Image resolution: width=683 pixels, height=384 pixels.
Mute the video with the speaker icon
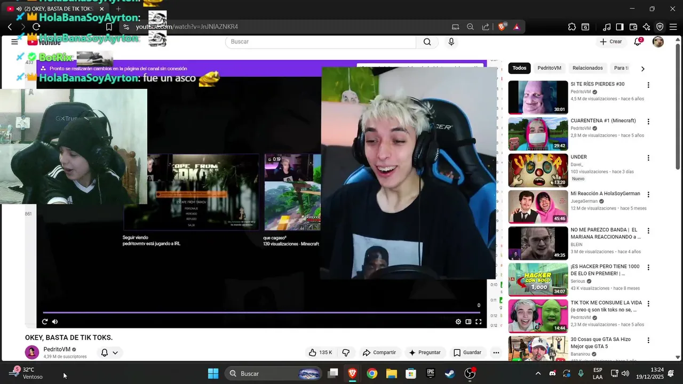pos(55,322)
